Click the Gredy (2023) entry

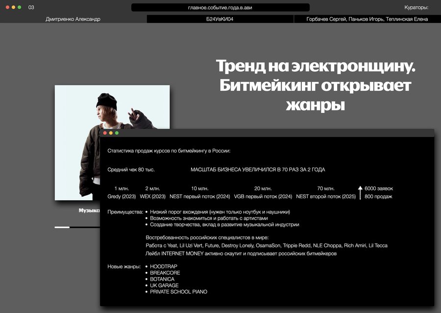point(122,196)
